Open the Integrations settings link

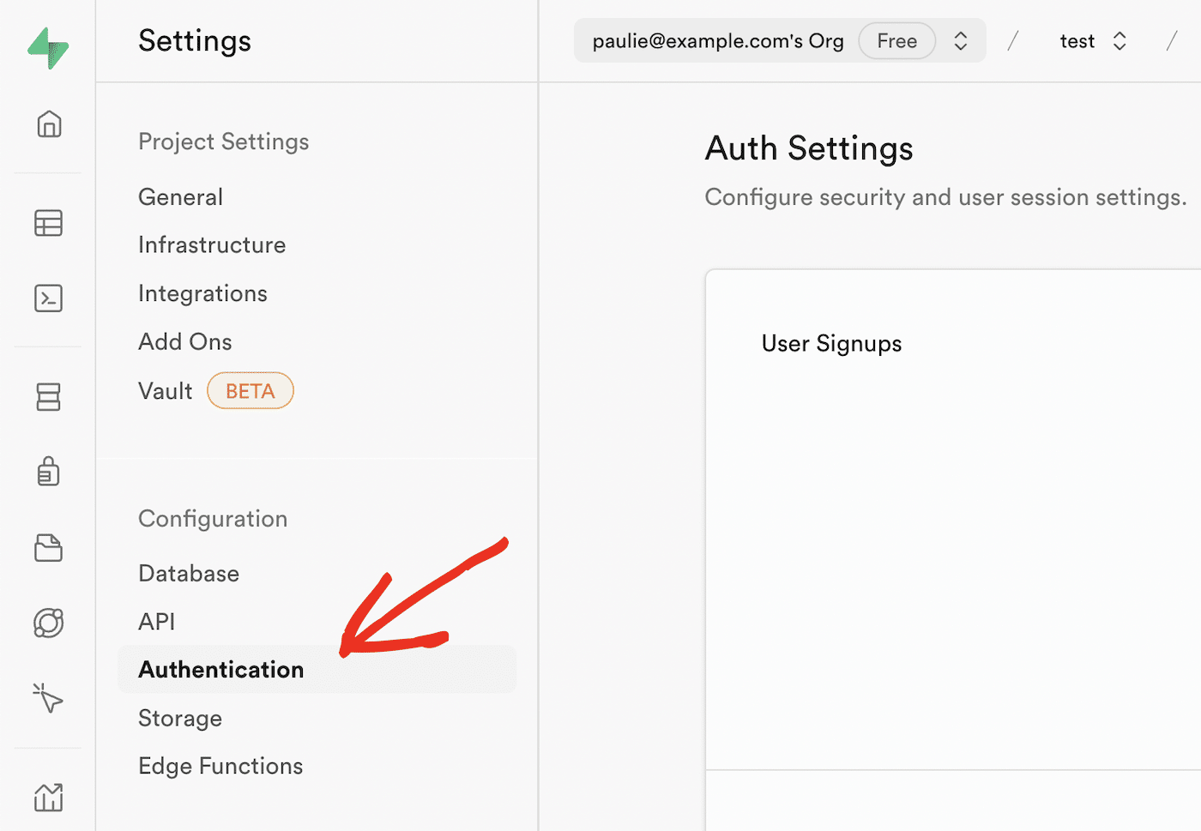pos(202,292)
